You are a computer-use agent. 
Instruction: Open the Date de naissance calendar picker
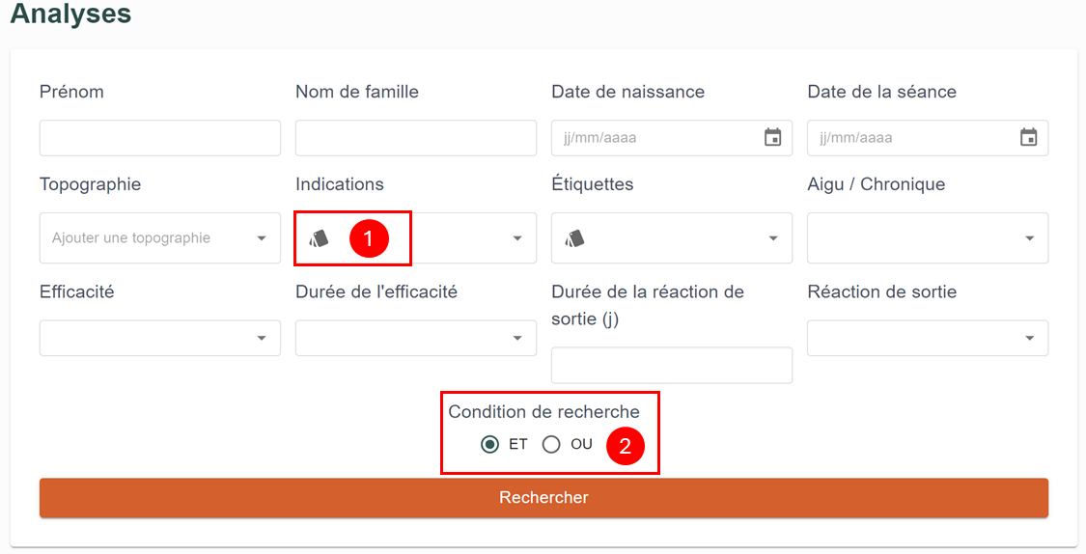pos(772,137)
